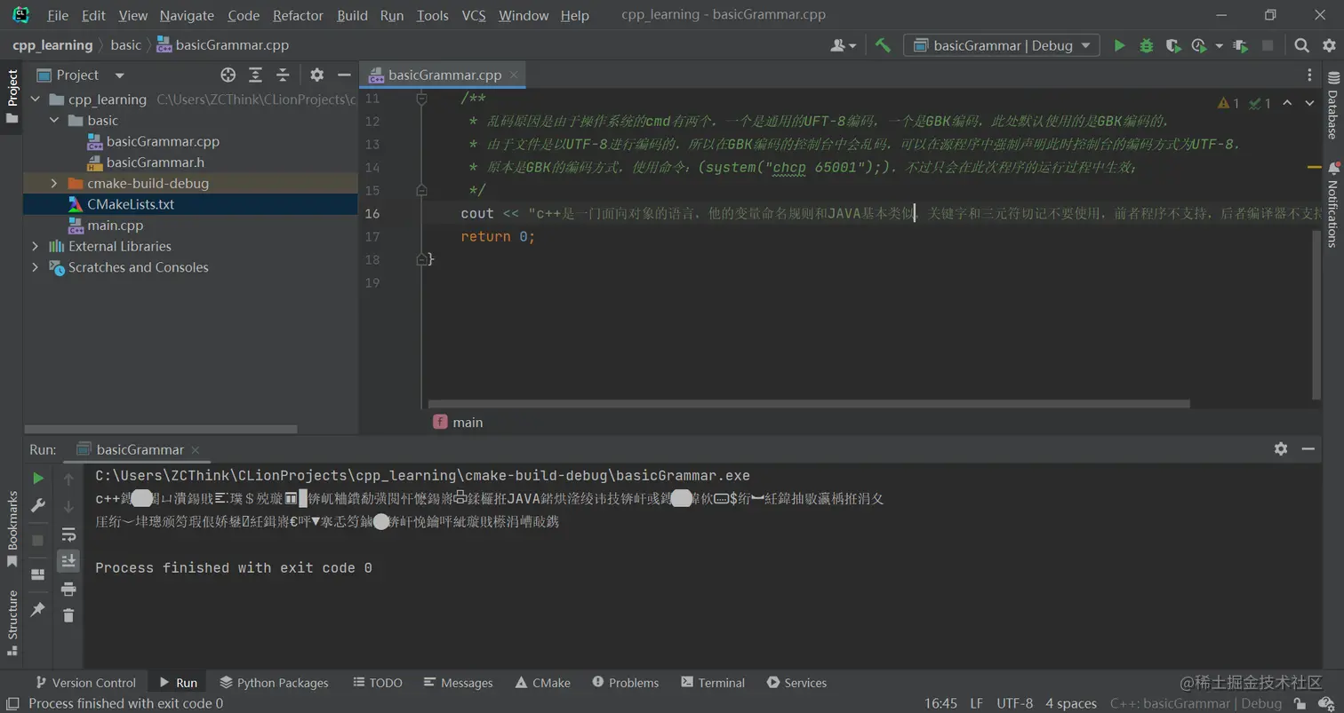Image resolution: width=1344 pixels, height=713 pixels.
Task: Go down the stack trace arrow in Run panel
Action: point(68,506)
